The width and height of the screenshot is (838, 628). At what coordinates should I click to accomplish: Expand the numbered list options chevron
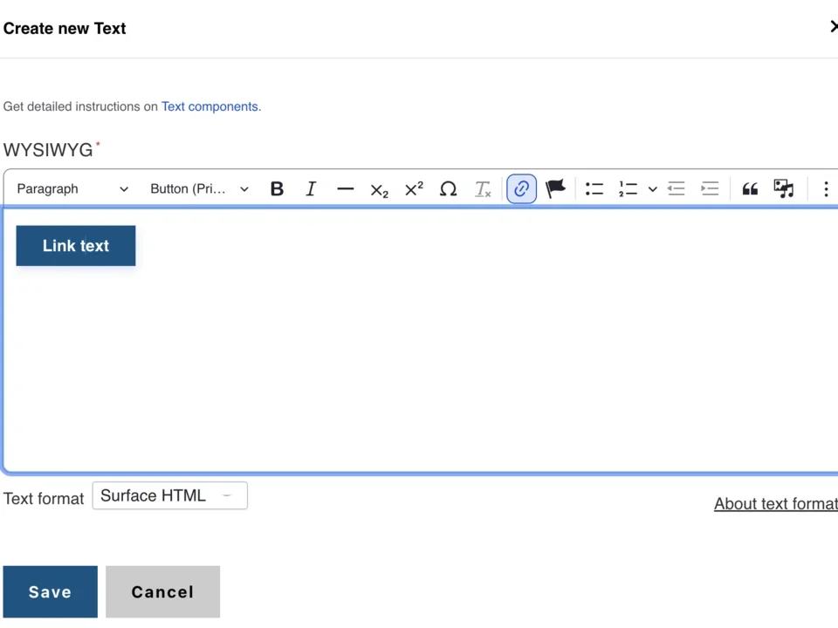click(x=652, y=188)
